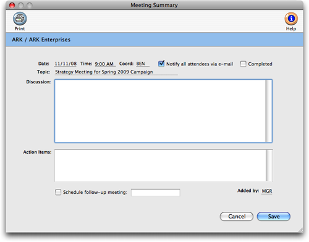The image size is (309, 242).
Task: Select the follow-up meeting date field
Action: click(x=156, y=193)
